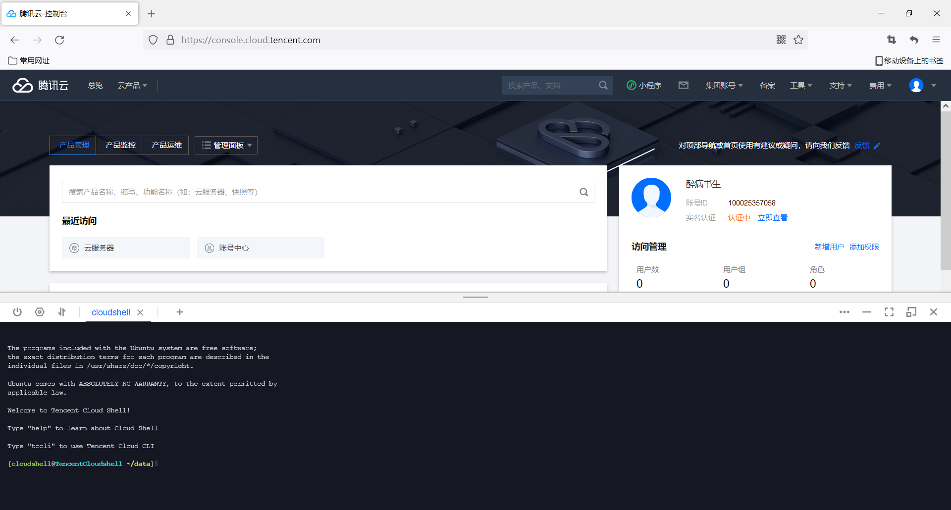Expand the 支持 dropdown menu
The image size is (951, 510).
pyautogui.click(x=841, y=86)
